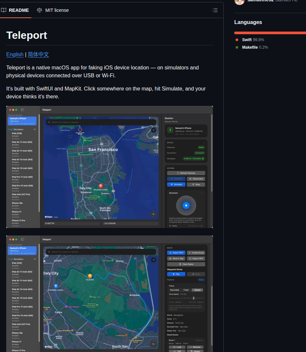Click the copy icon beside simulation coordinates

click(203, 159)
